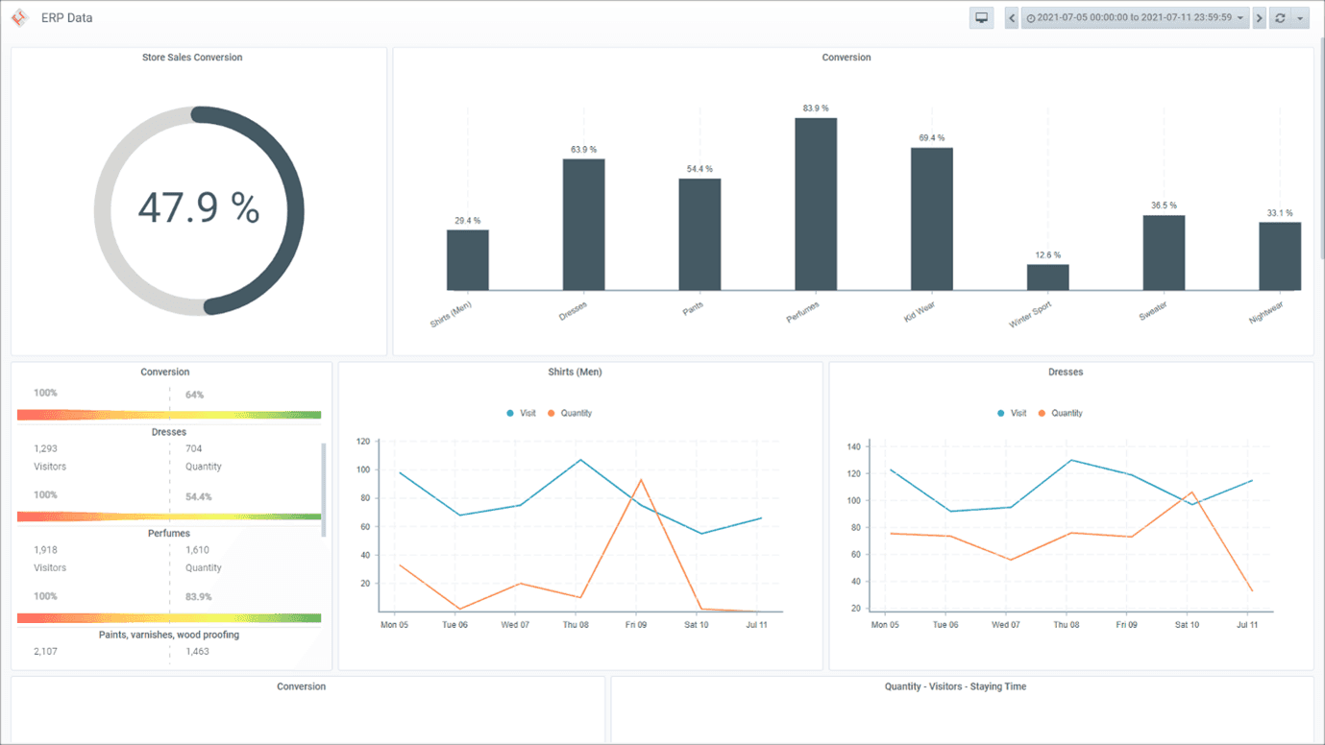Viewport: 1325px width, 745px height.
Task: Select the Dresses 63.9 % bar
Action: 583,224
